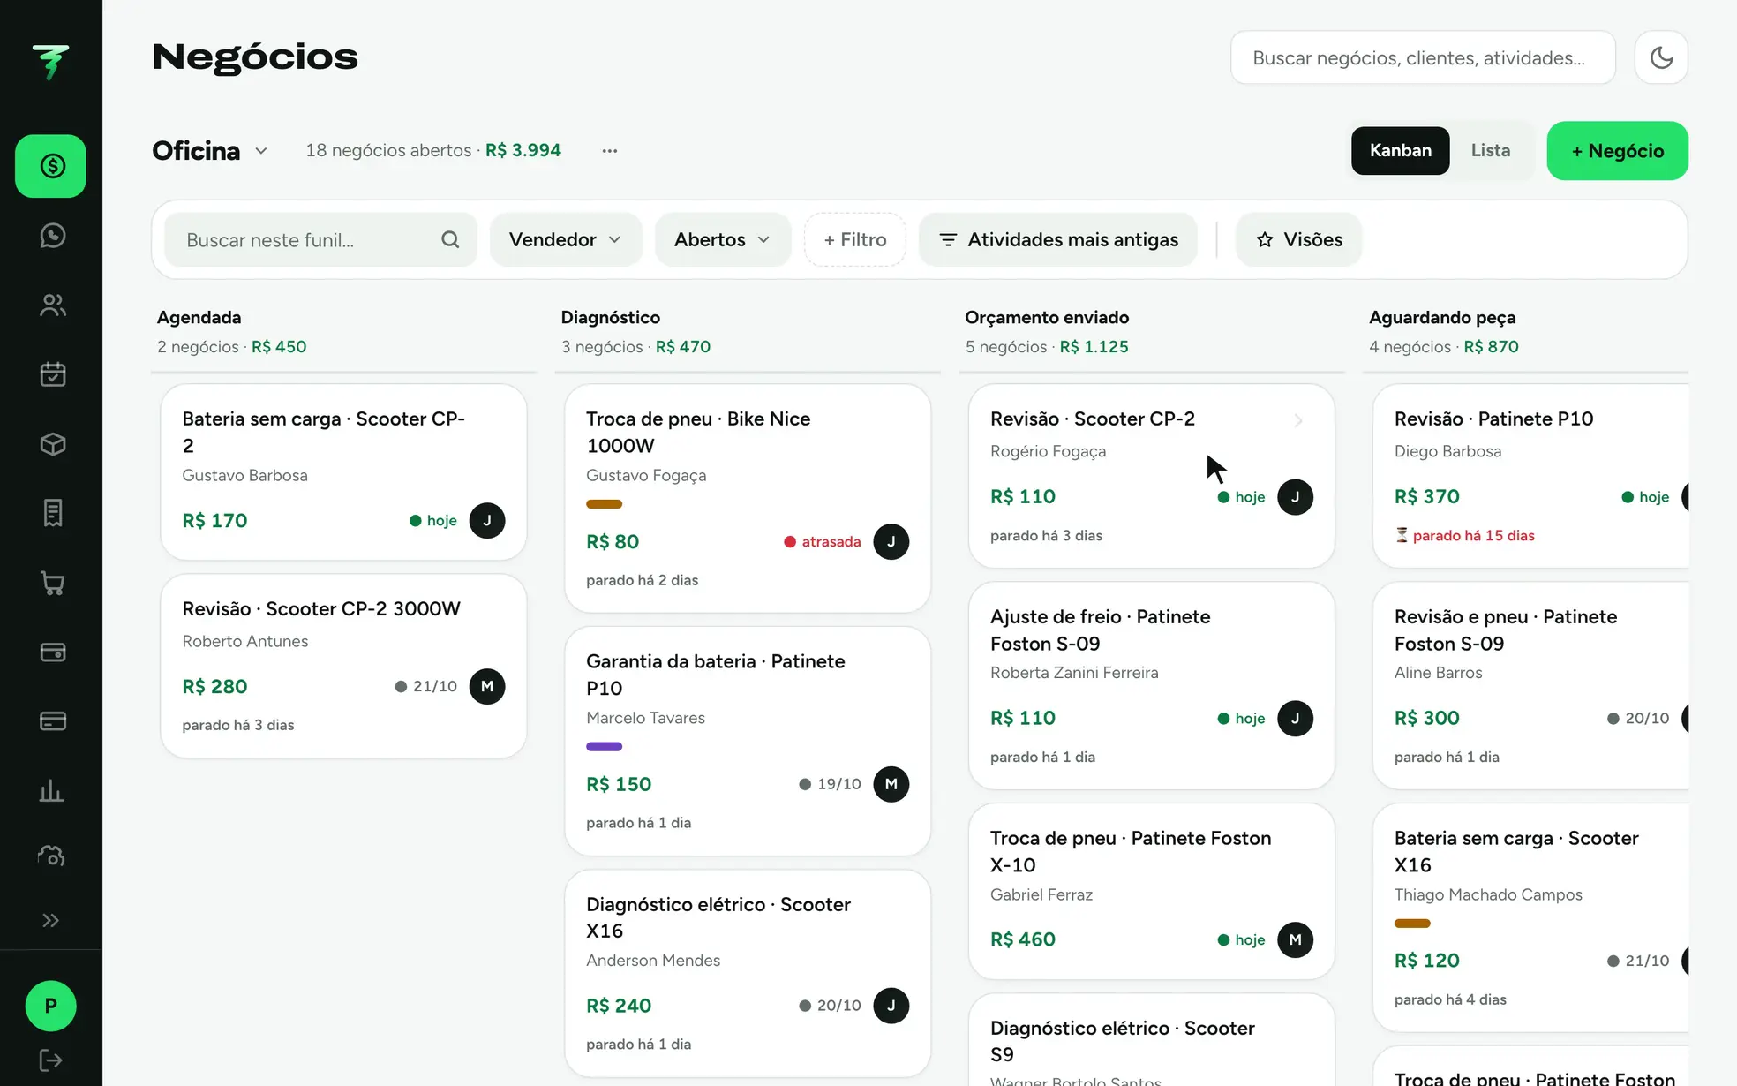Viewport: 1737px width, 1086px height.
Task: Click the + Negócio button
Action: pos(1618,151)
